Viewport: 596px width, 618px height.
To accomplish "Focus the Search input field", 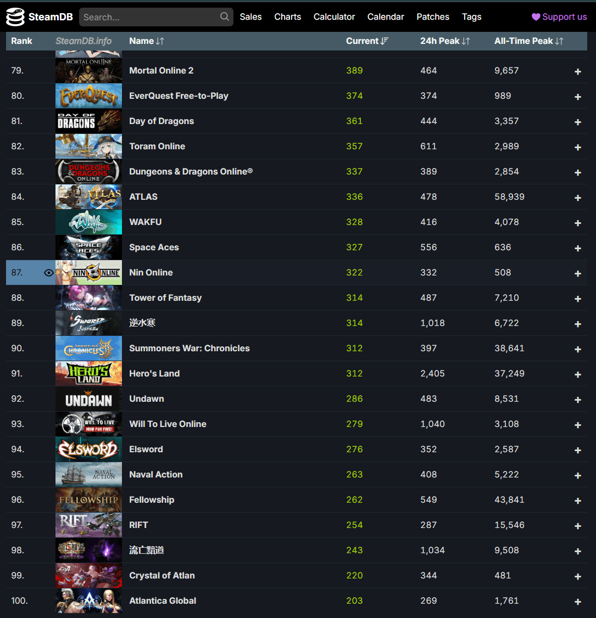I will [x=156, y=17].
